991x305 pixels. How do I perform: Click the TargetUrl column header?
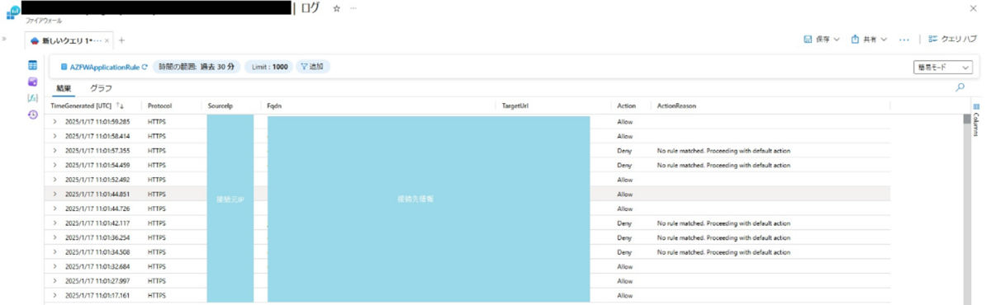(515, 106)
